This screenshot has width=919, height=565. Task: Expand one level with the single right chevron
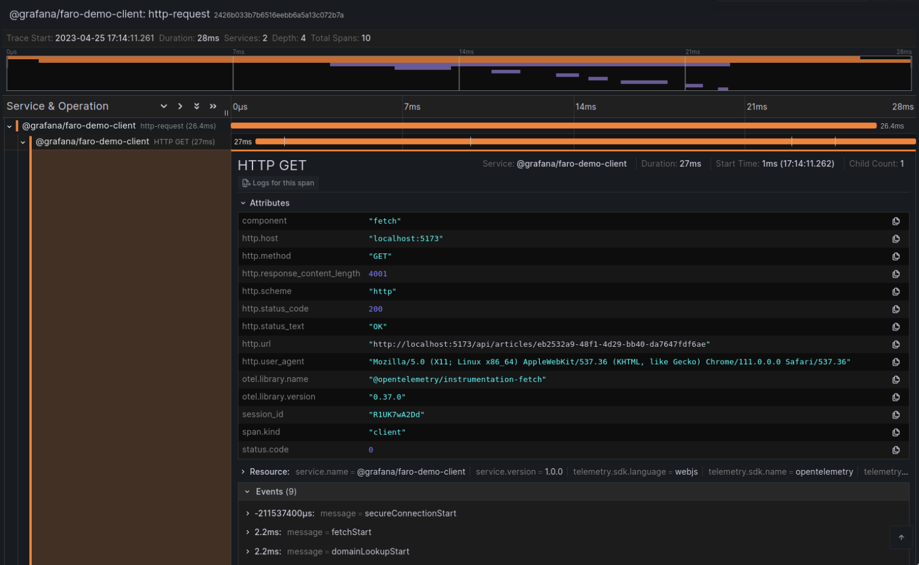[x=180, y=105]
